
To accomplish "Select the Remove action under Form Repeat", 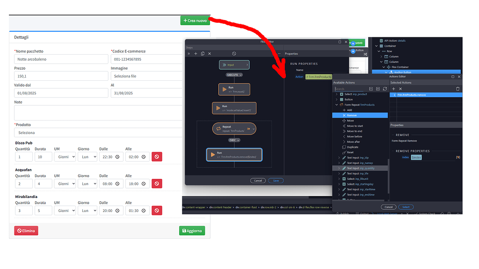I will pyautogui.click(x=360, y=115).
